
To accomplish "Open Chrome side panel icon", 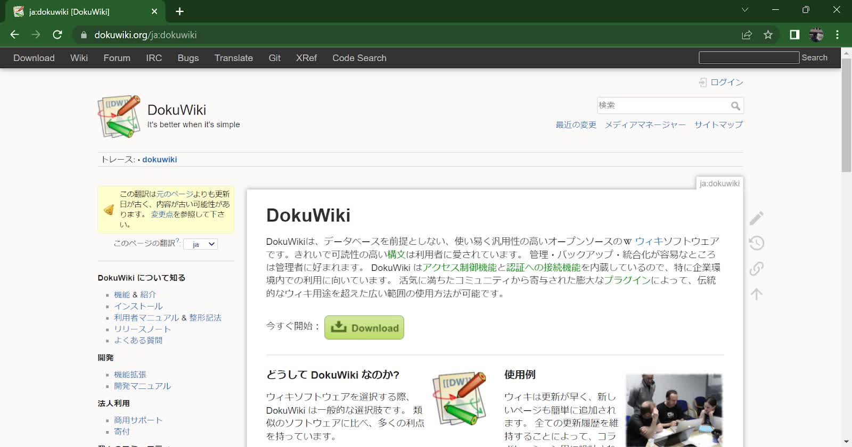I will click(x=794, y=35).
